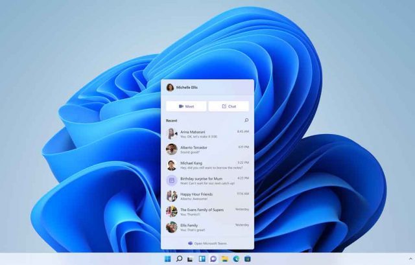Open chat with Arina Maharani
The height and width of the screenshot is (265, 415).
(207, 133)
